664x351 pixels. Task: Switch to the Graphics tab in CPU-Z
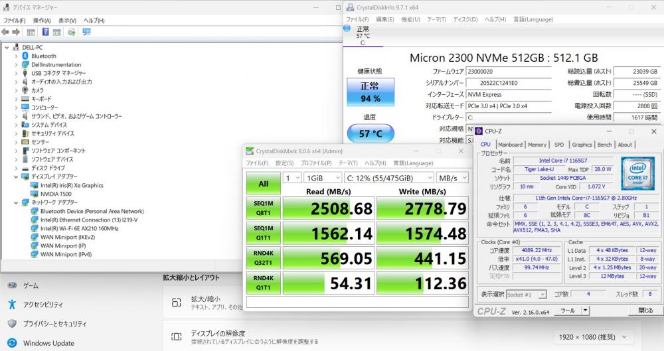point(582,145)
